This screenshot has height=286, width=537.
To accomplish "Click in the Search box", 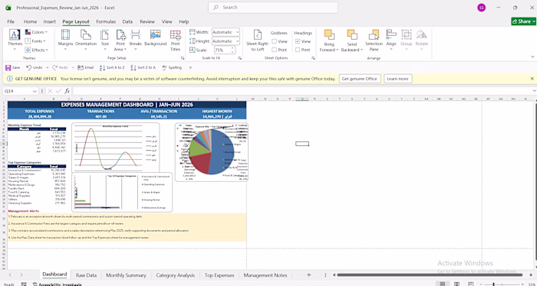I will (273, 8).
